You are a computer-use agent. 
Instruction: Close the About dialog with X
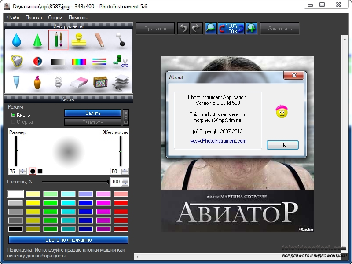coord(294,75)
